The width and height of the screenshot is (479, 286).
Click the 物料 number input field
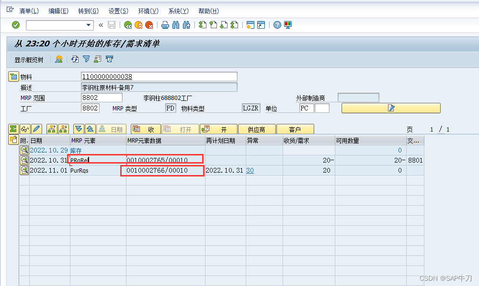[x=159, y=77]
